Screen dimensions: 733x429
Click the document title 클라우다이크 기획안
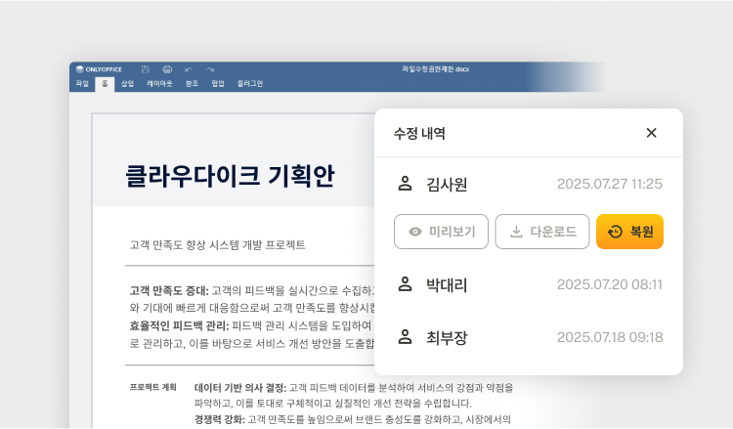tap(230, 176)
